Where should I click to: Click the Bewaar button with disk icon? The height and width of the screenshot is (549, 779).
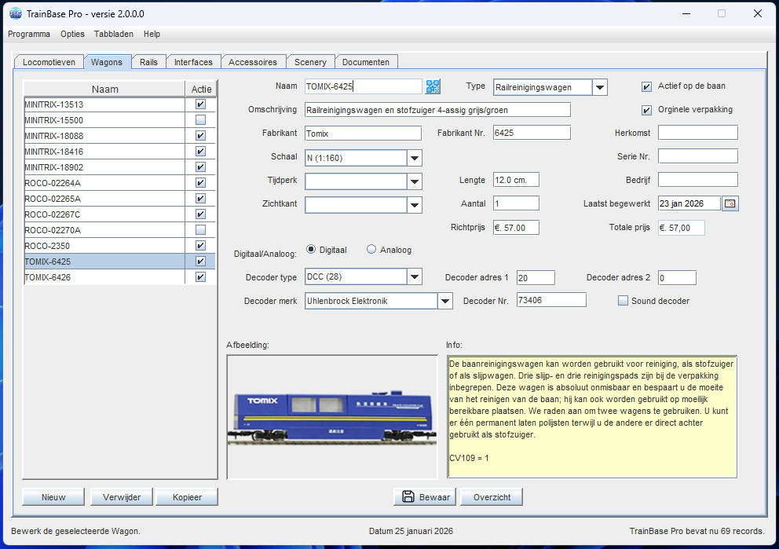point(426,496)
